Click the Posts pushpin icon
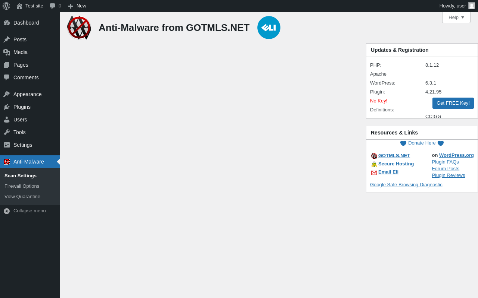 point(7,39)
